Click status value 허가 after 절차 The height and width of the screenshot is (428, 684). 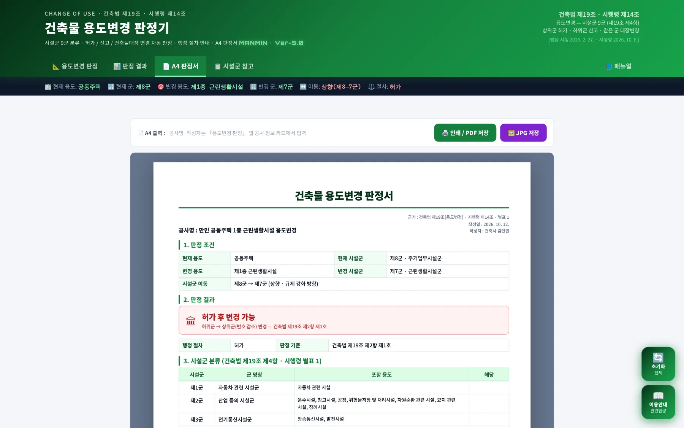[395, 87]
